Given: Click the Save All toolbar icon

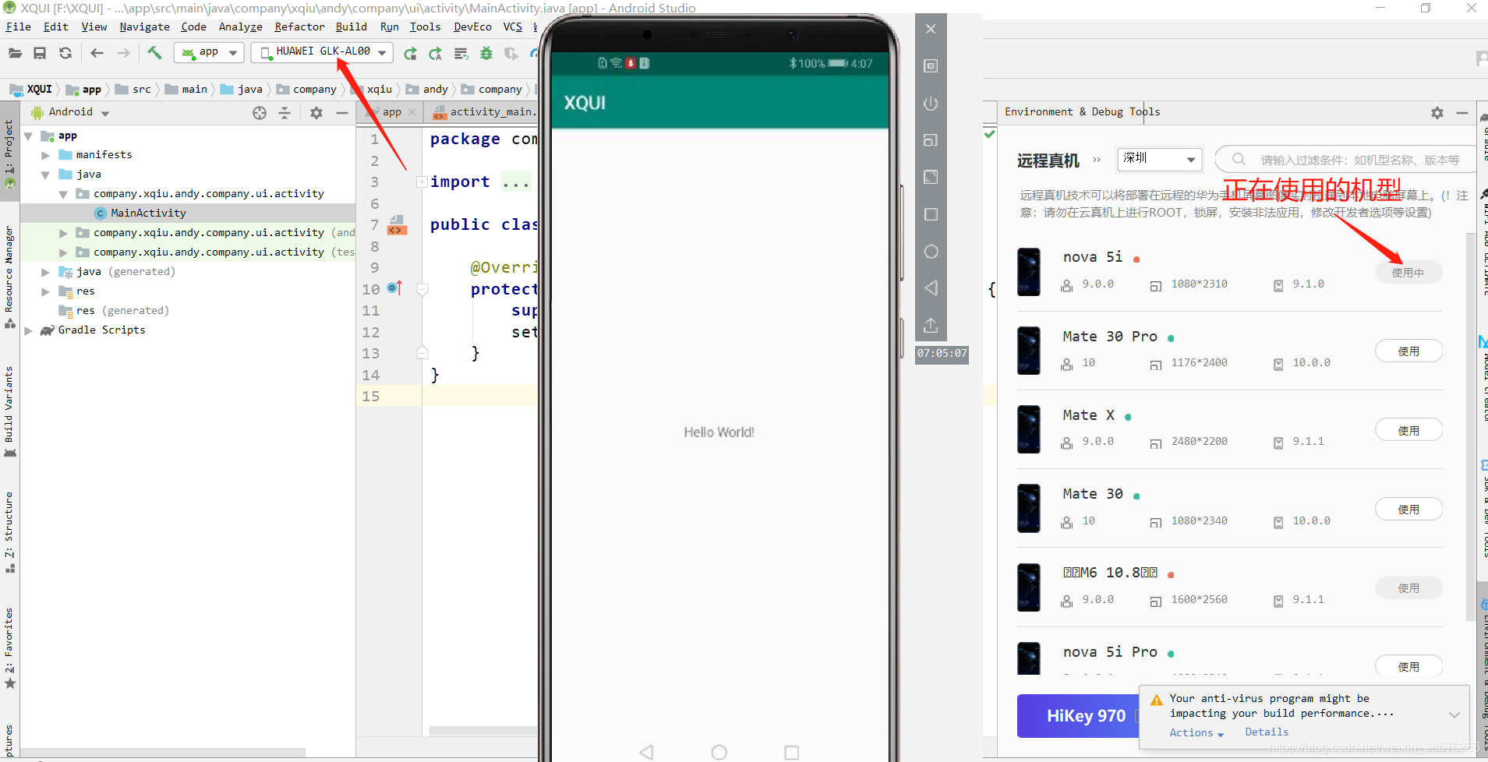Looking at the screenshot, I should pos(40,53).
